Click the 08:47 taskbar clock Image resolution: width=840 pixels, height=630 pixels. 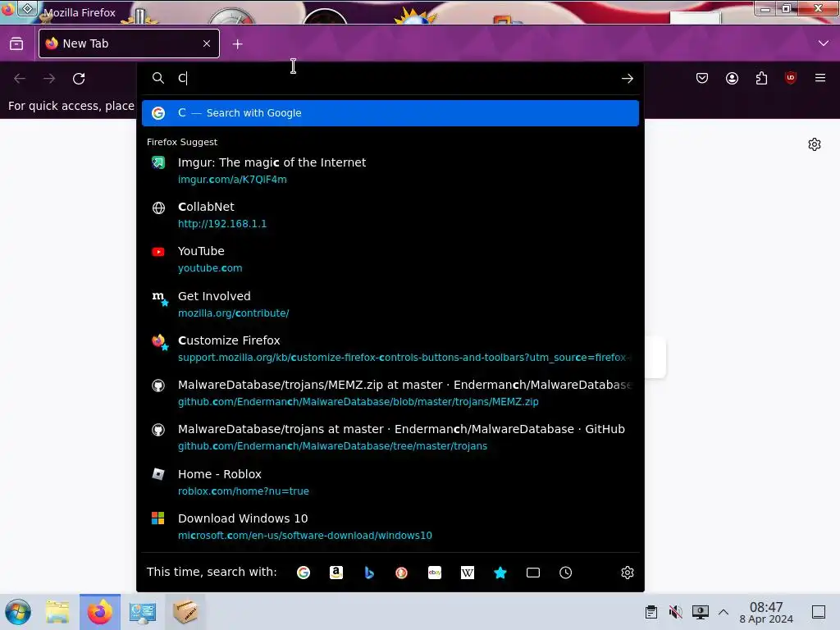[766, 613]
